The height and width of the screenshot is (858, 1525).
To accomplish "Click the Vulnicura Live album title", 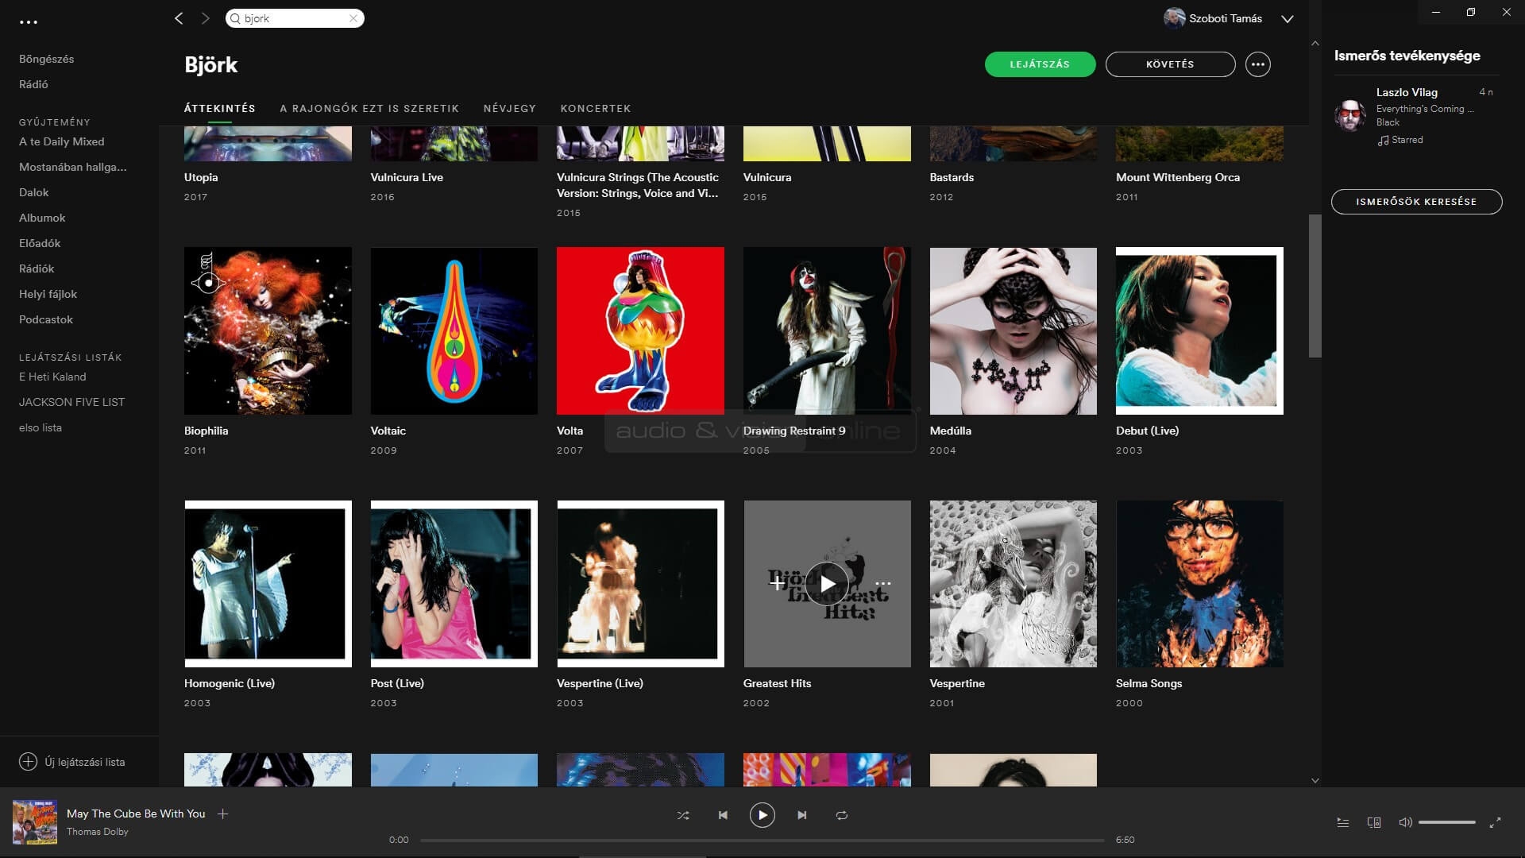I will pyautogui.click(x=407, y=177).
